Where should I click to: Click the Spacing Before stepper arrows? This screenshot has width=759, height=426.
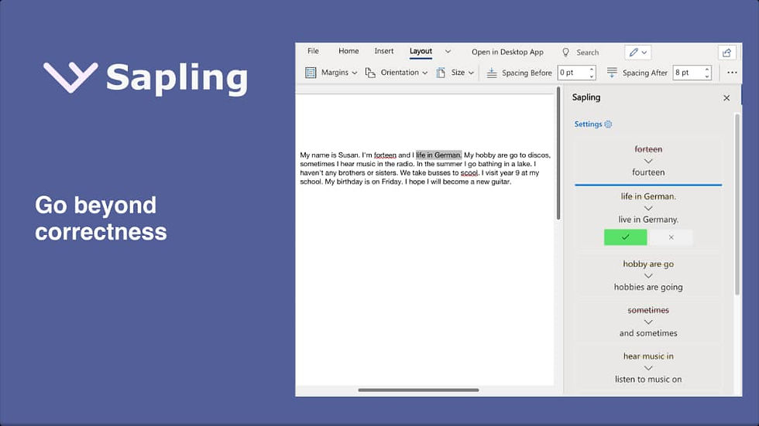(x=592, y=73)
